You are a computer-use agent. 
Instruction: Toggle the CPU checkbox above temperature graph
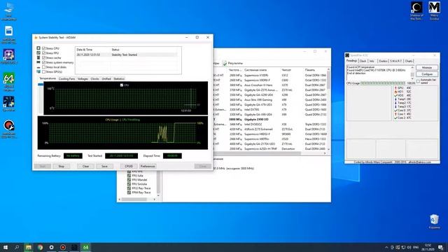[x=122, y=85]
